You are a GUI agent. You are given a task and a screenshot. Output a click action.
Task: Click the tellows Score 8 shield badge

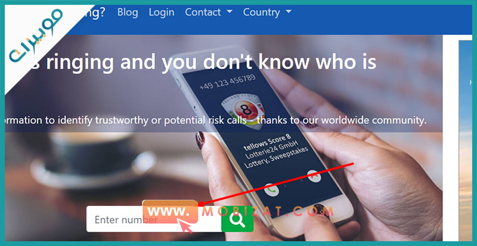coord(243,110)
